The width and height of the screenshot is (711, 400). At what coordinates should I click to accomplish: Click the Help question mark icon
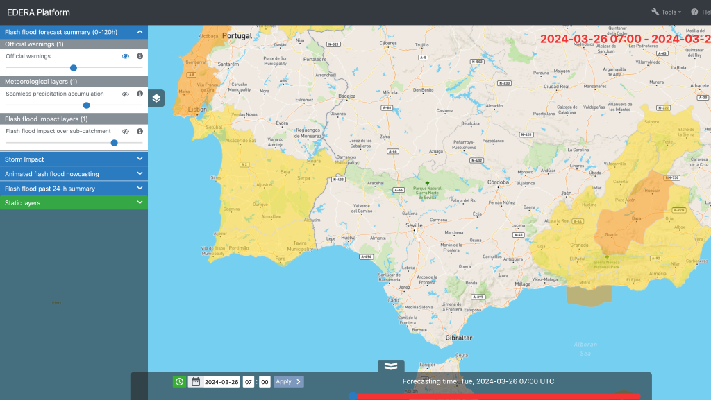[694, 12]
